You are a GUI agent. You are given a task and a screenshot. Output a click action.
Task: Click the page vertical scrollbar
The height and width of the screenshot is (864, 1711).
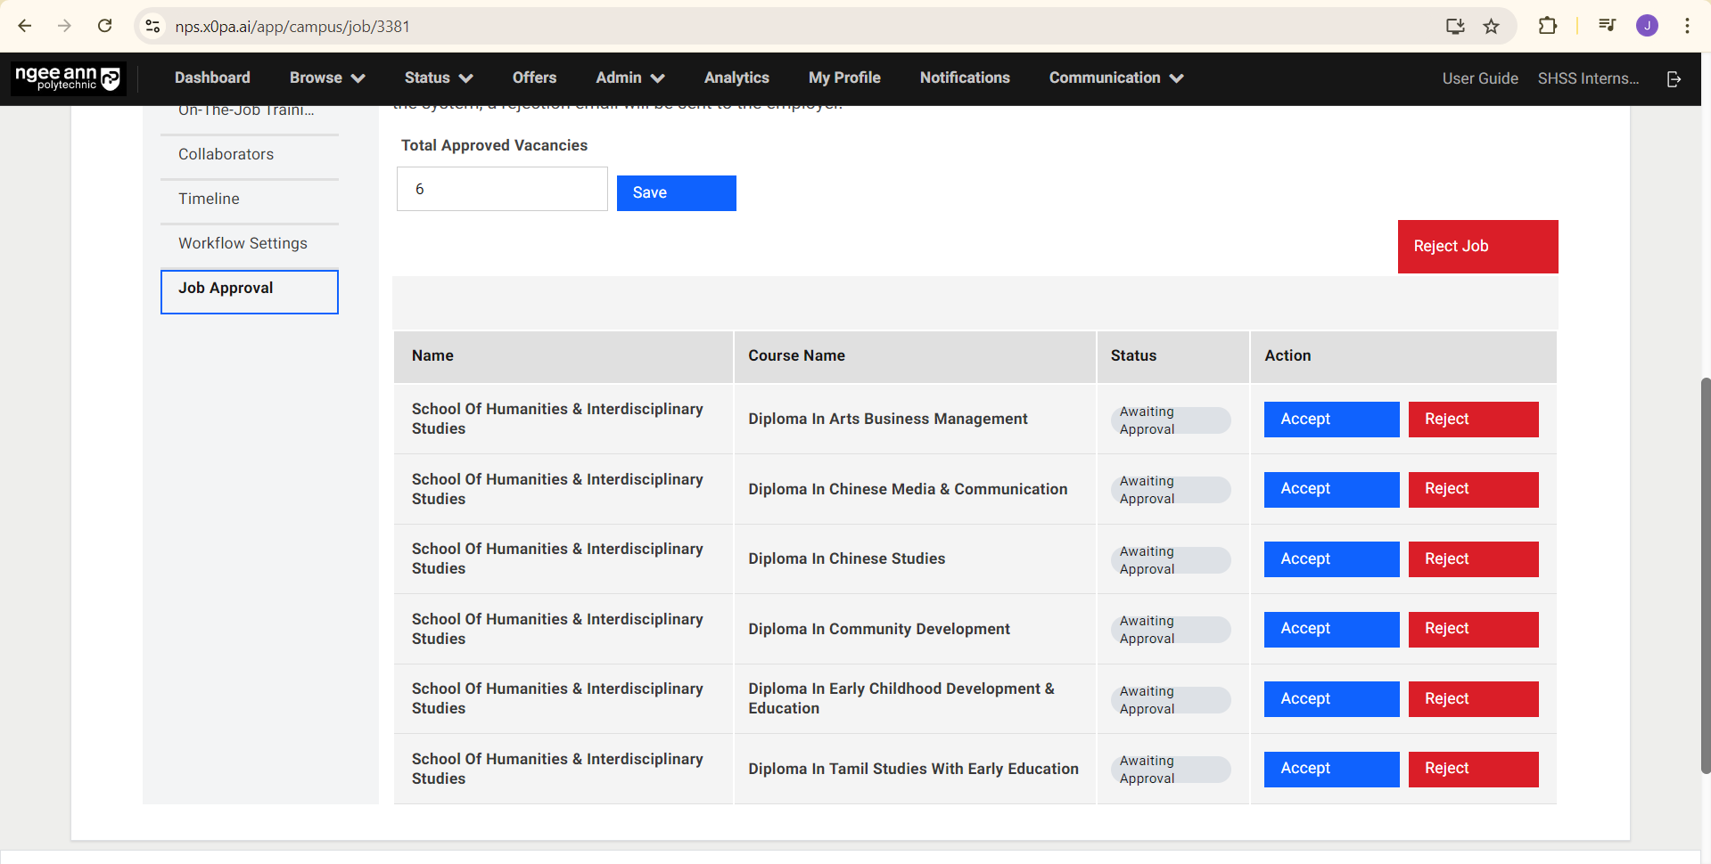[1705, 575]
